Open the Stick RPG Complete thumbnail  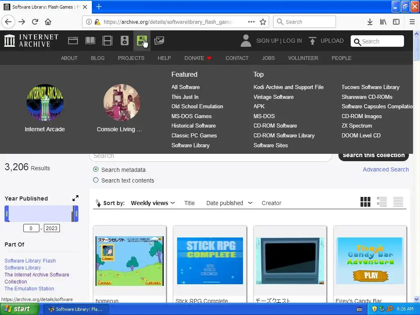[x=210, y=260]
